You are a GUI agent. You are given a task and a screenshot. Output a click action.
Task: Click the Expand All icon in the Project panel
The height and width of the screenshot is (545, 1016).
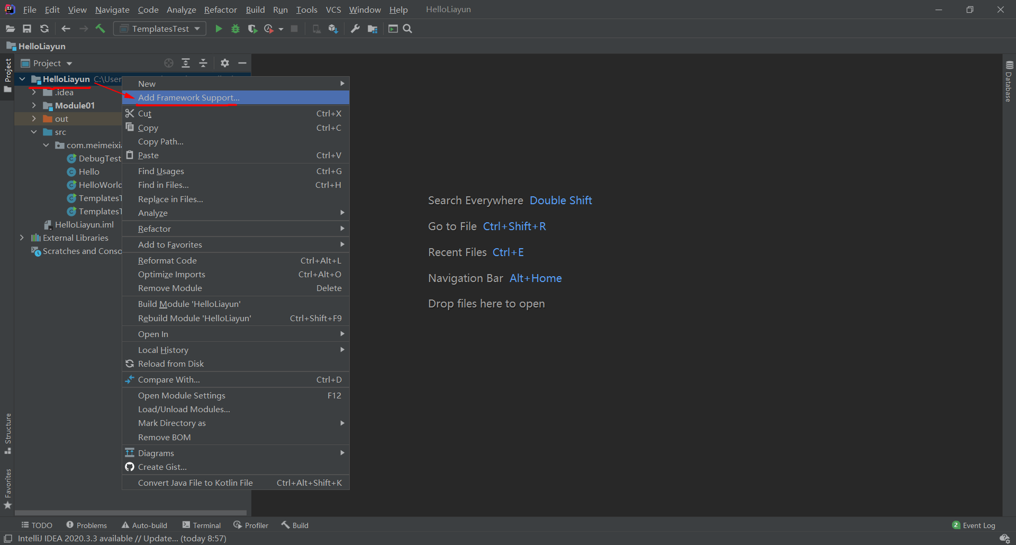click(x=186, y=63)
